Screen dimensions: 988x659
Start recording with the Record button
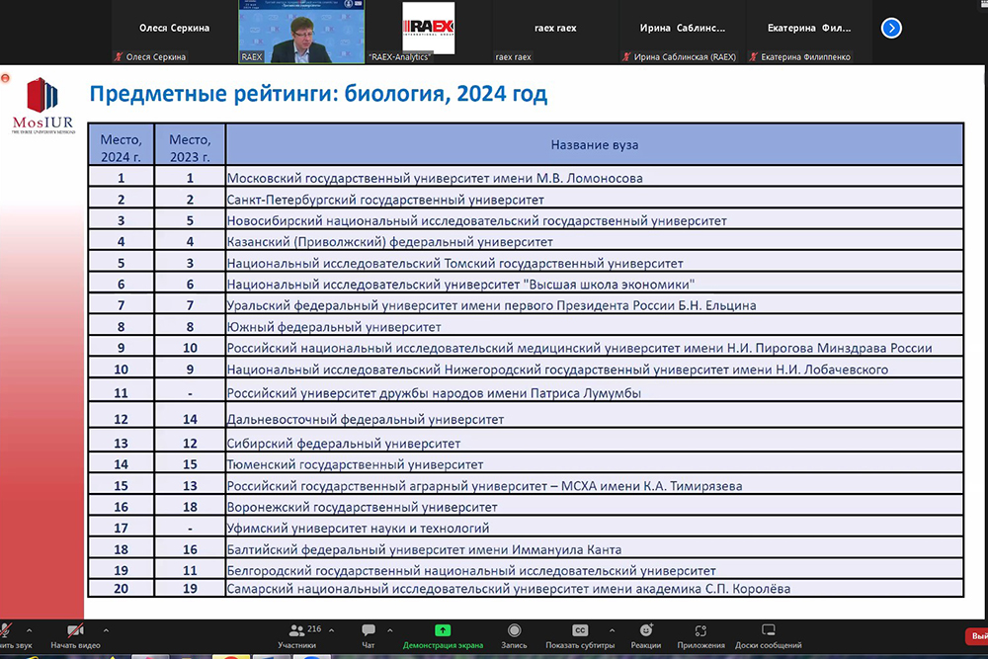[513, 634]
